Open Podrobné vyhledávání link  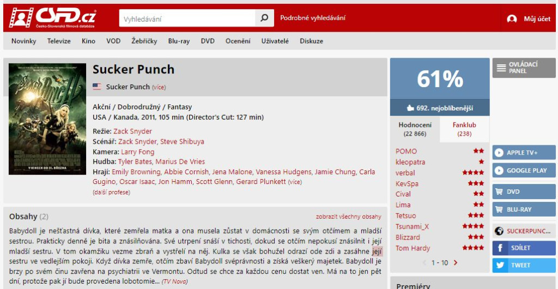(x=312, y=18)
